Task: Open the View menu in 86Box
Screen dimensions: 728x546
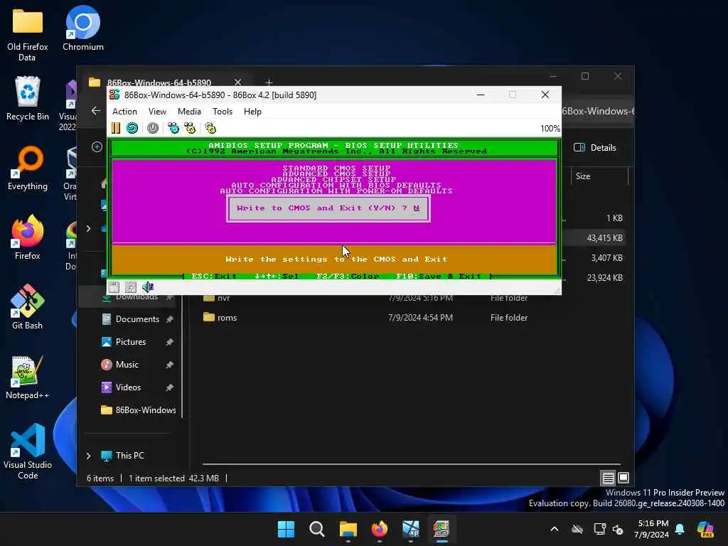Action: [x=157, y=112]
